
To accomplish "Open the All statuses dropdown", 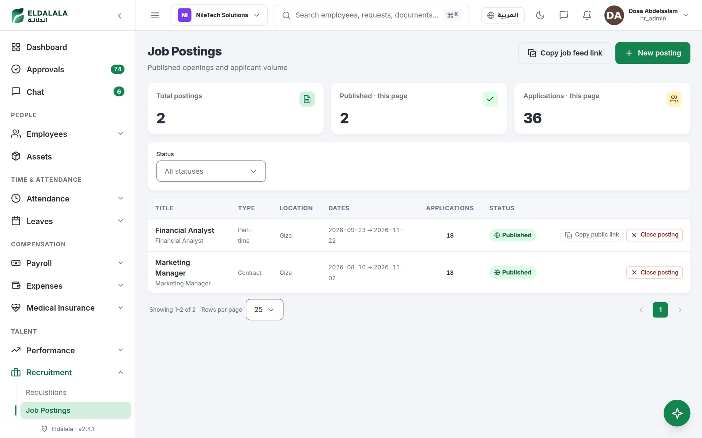I will tap(211, 171).
